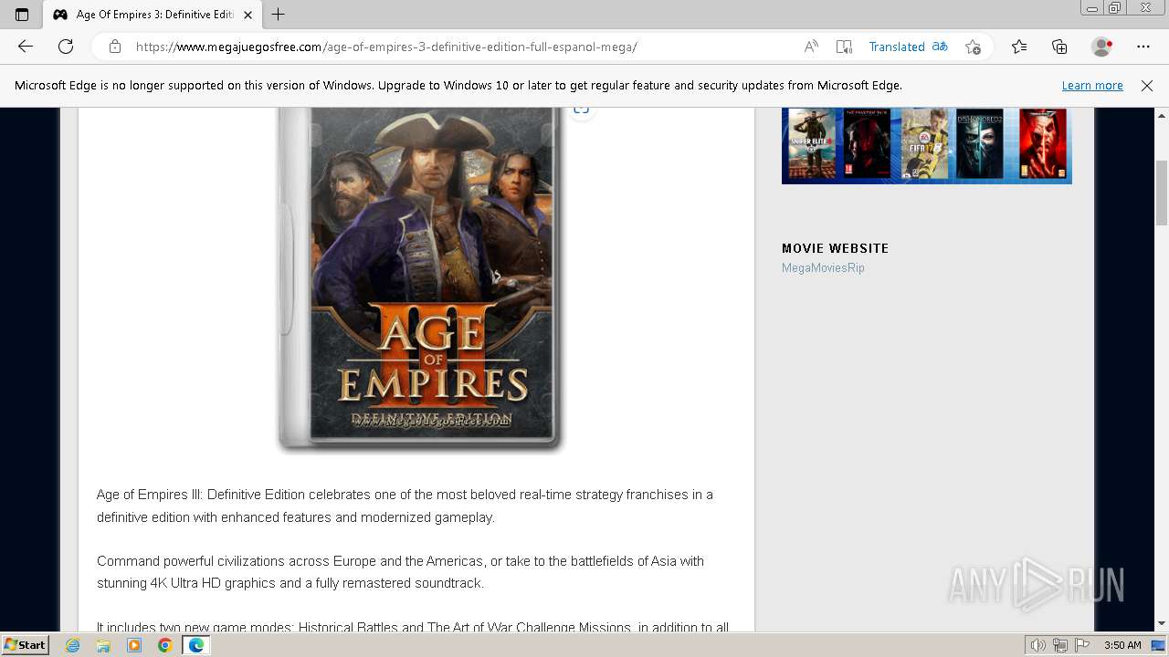Open the Dishonored 2 game cover

click(x=980, y=143)
